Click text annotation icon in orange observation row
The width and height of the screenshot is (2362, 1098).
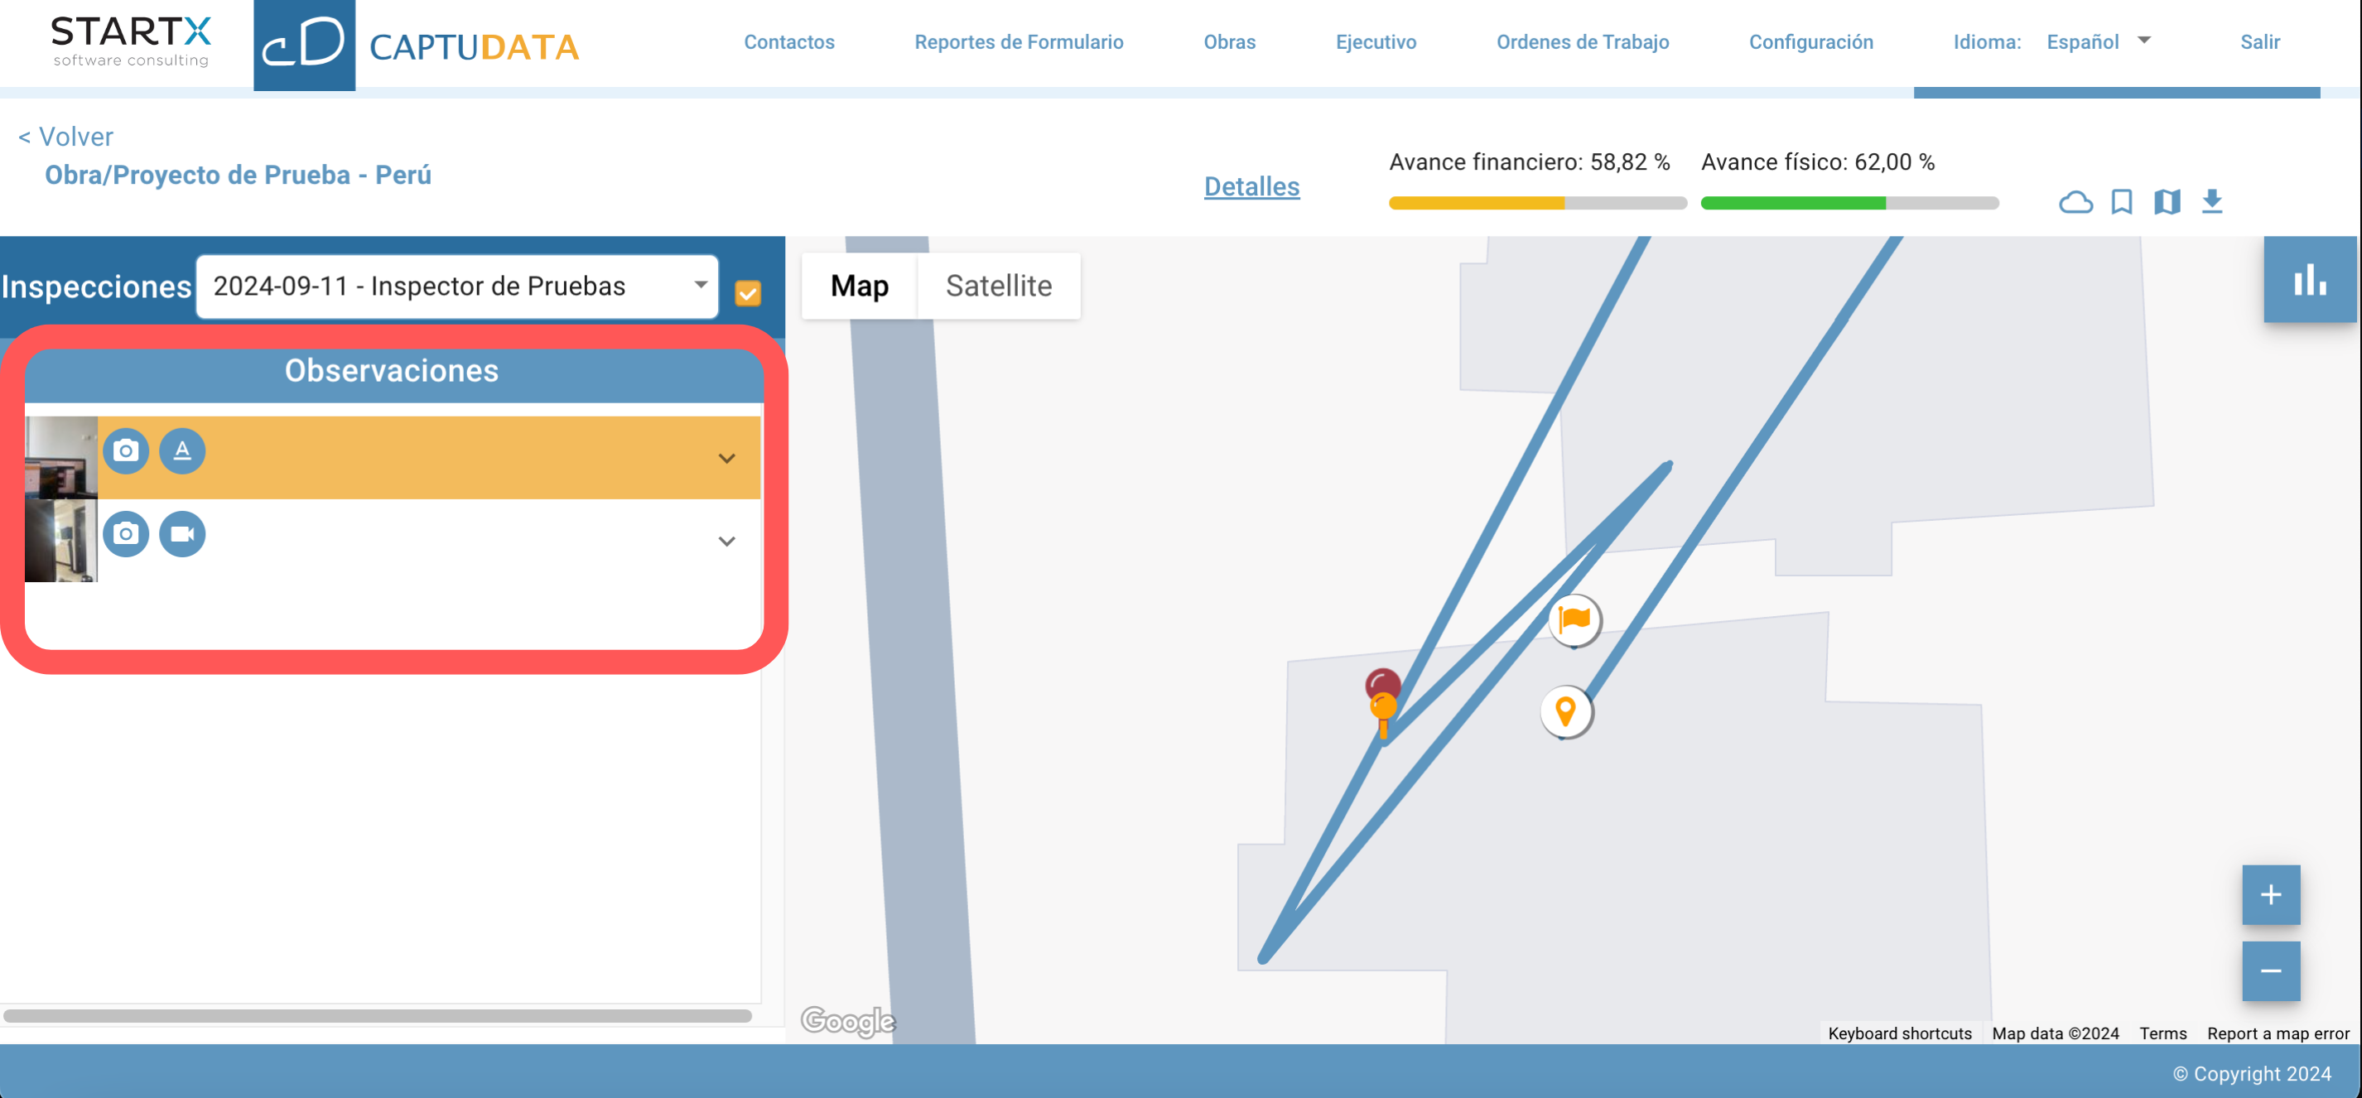pos(182,451)
